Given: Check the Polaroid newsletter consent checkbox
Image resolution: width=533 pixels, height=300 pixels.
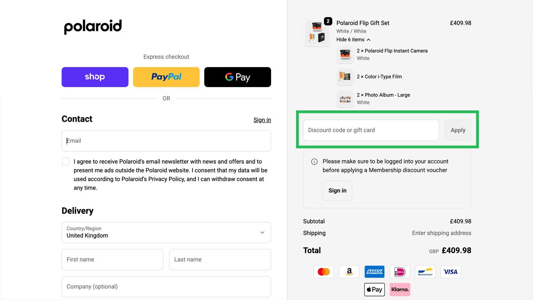Looking at the screenshot, I should [x=66, y=161].
